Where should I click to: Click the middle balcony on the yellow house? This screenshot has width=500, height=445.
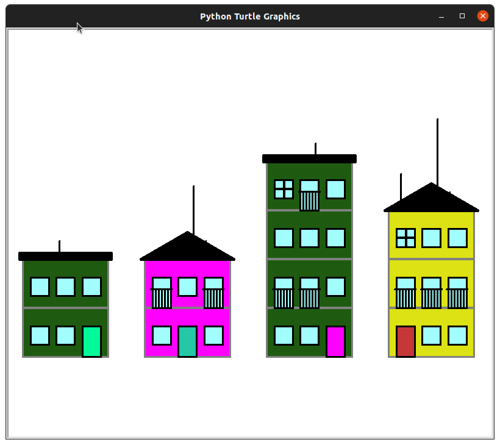tap(431, 297)
